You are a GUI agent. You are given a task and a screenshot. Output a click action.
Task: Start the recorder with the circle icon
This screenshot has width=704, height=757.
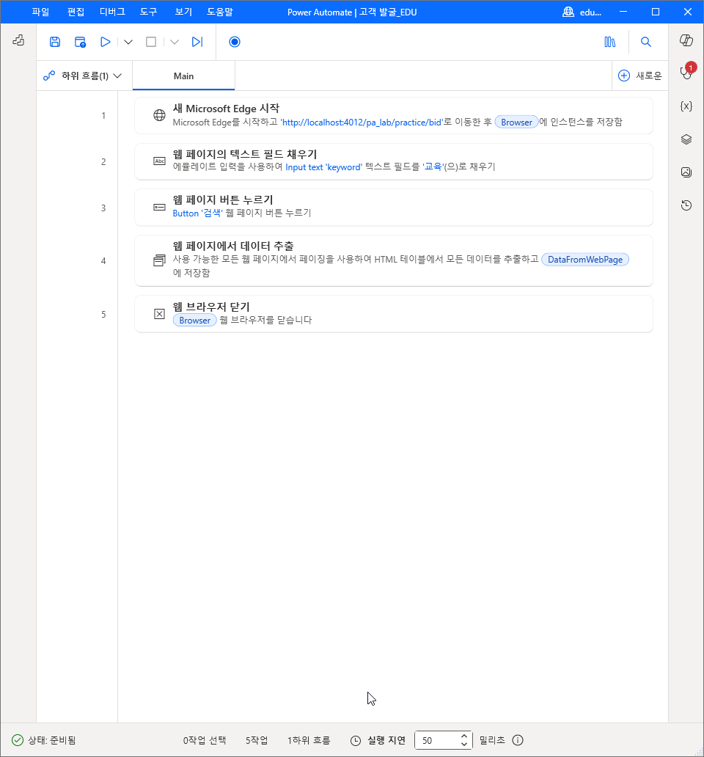(x=235, y=42)
